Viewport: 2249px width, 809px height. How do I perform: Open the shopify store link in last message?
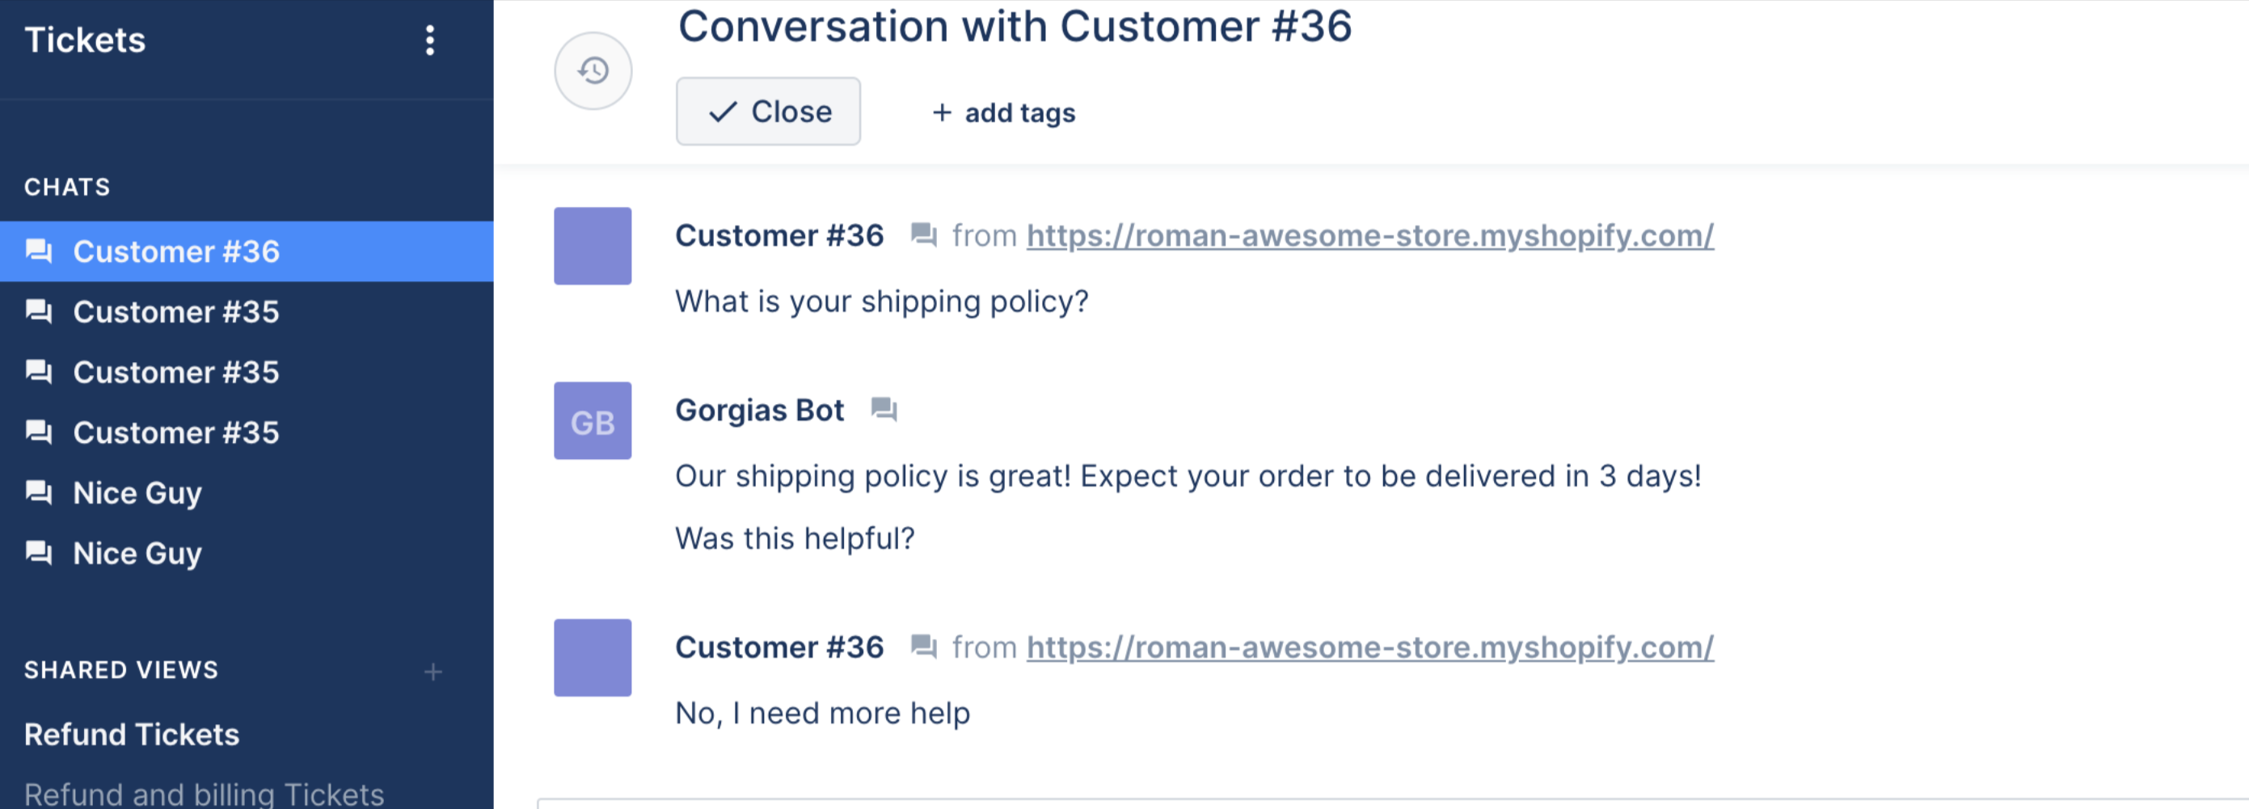tap(1369, 647)
